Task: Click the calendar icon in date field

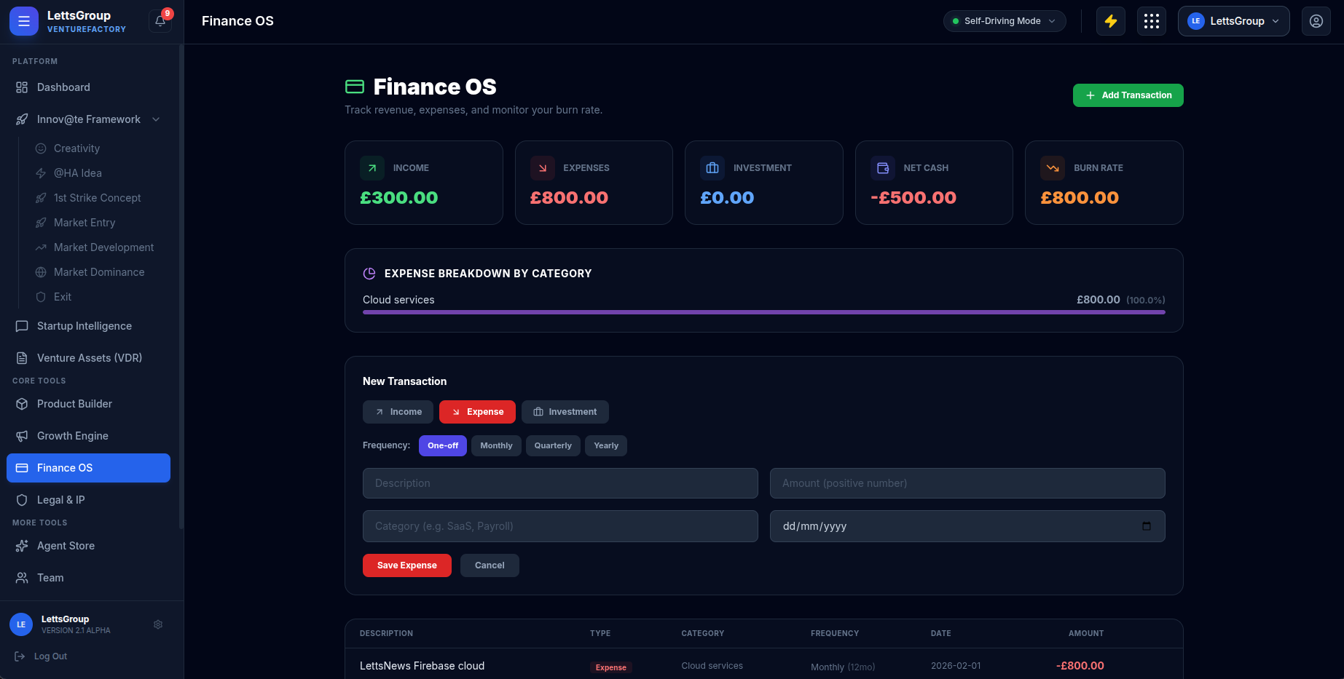Action: pos(1146,526)
